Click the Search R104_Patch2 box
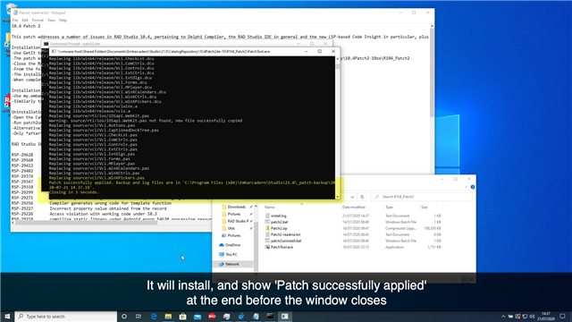This screenshot has width=572, height=322. click(421, 197)
